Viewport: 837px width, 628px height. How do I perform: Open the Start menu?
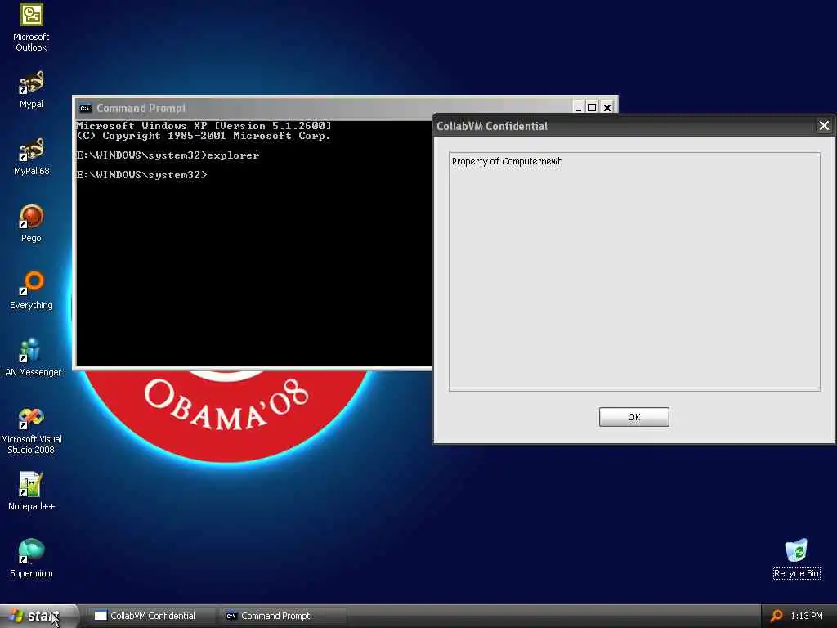(38, 616)
